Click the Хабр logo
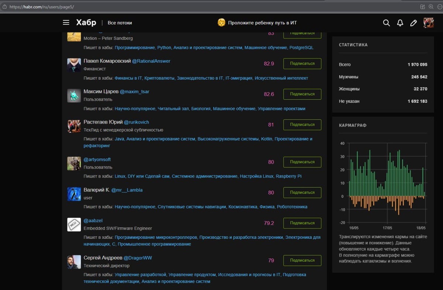443x290 pixels. [86, 23]
